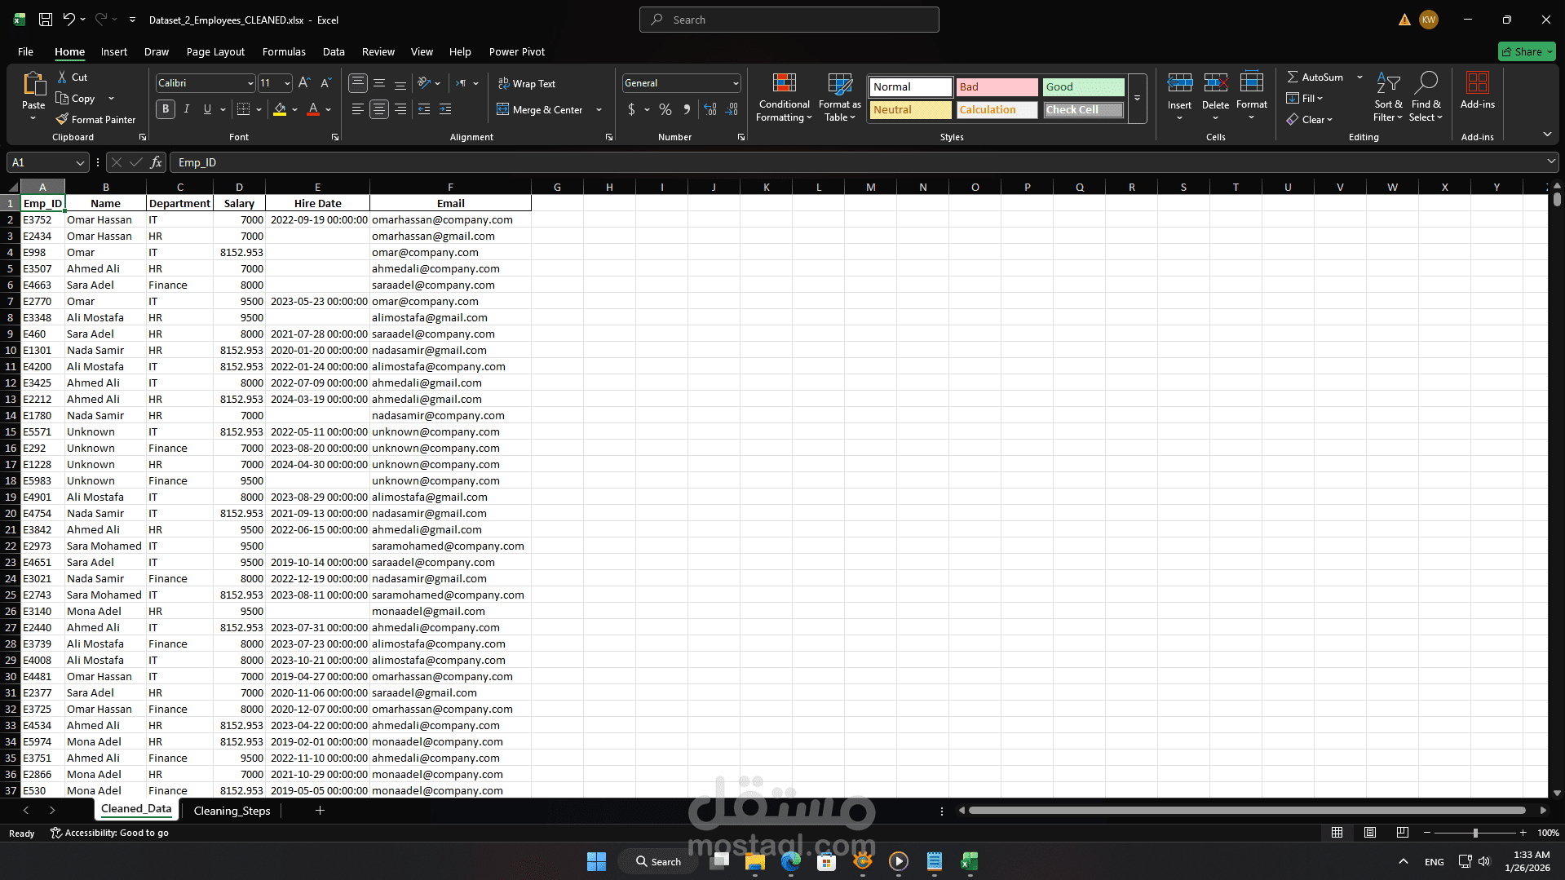Open Sort & Filter options
Screen dimensions: 1565x880
tap(1388, 97)
